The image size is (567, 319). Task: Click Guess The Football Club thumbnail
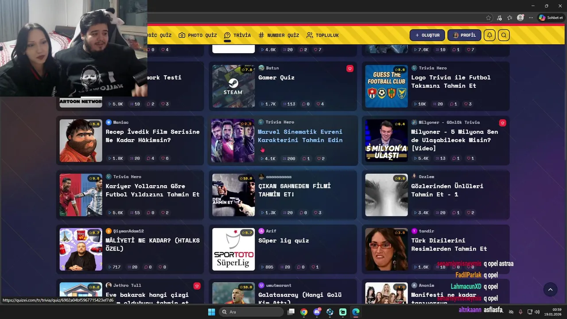click(386, 86)
